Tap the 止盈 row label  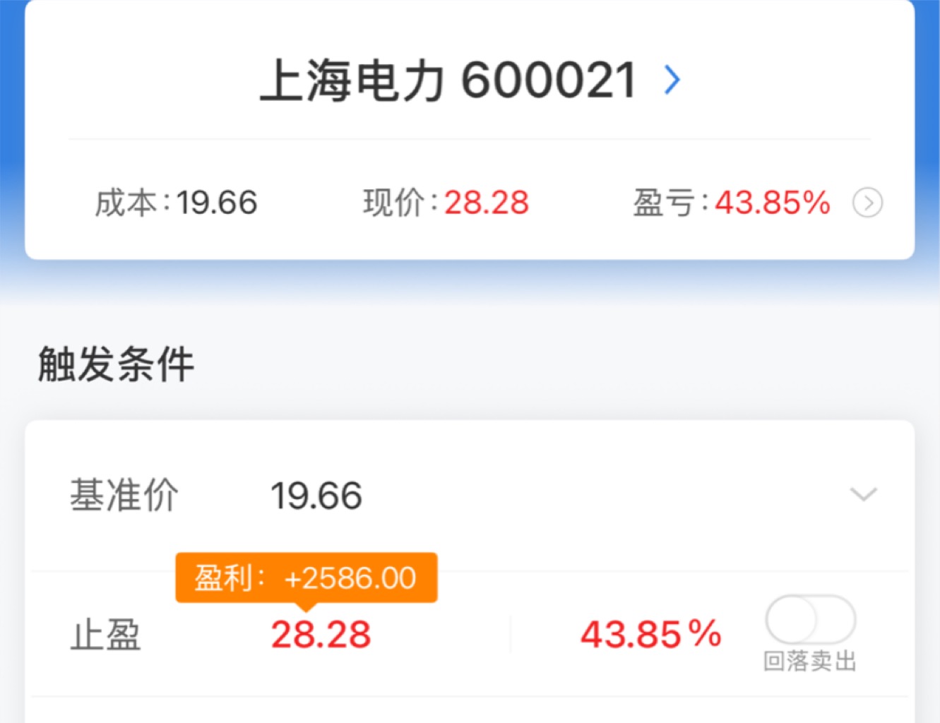tap(105, 634)
